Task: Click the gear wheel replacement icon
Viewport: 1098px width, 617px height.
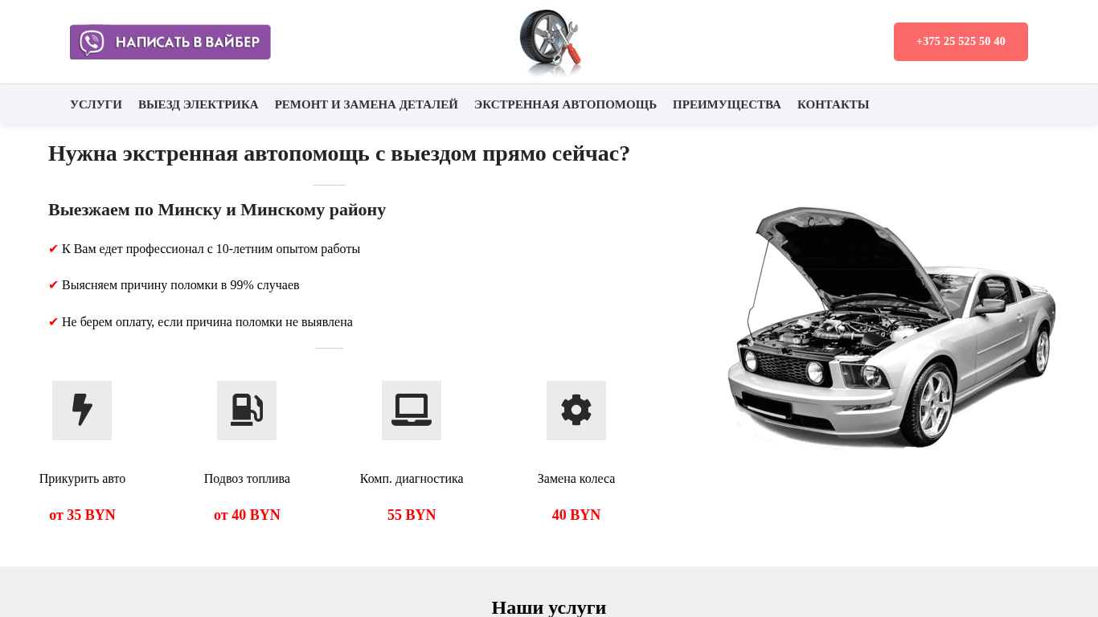Action: pyautogui.click(x=576, y=411)
